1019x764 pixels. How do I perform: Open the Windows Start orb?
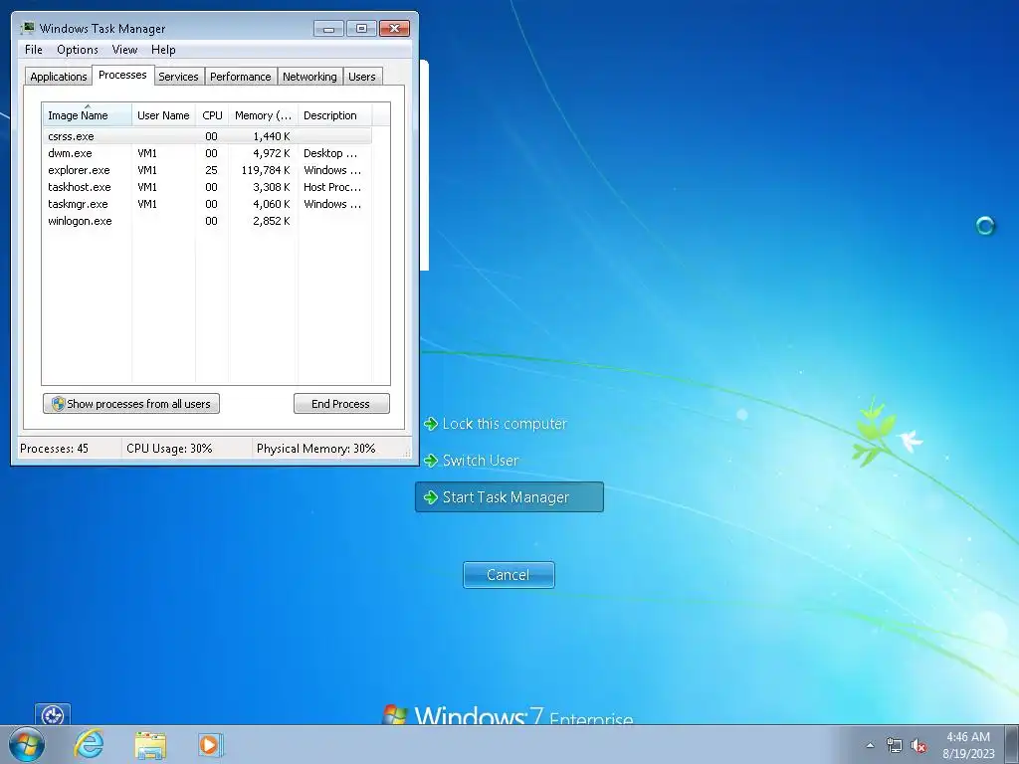click(x=27, y=744)
